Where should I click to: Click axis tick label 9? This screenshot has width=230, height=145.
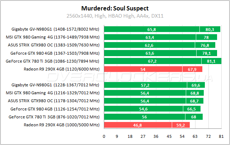(117, 136)
